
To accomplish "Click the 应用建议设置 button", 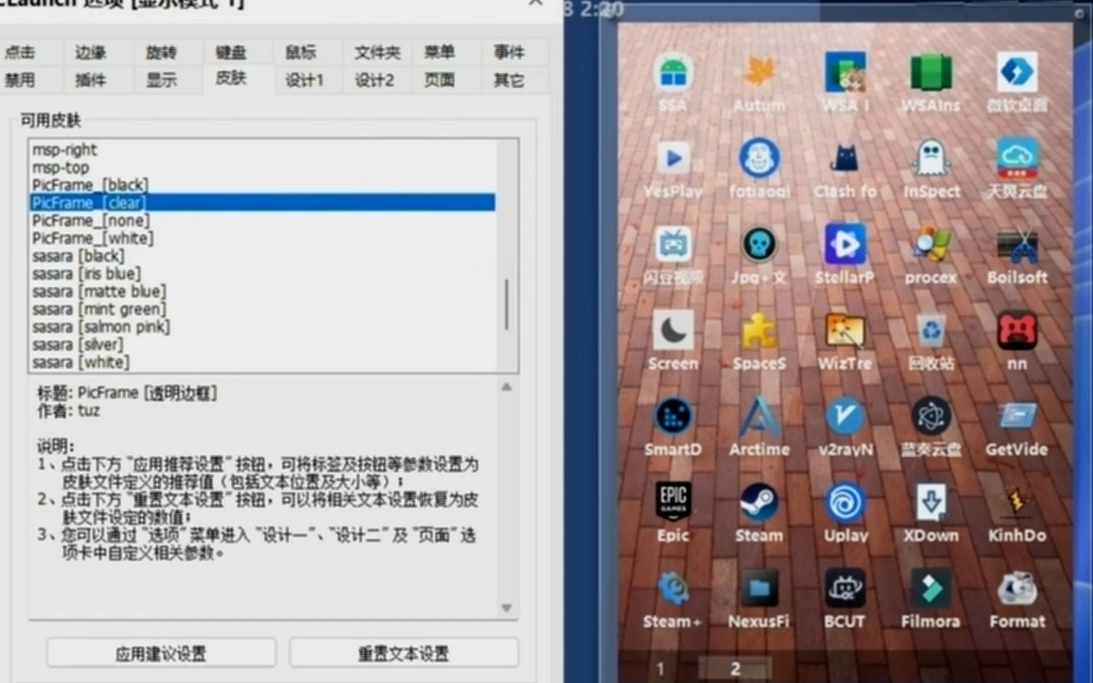I will tap(161, 653).
